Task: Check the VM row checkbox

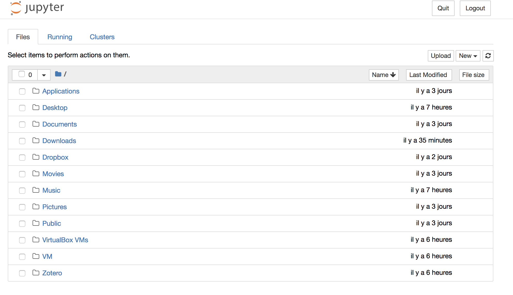Action: [22, 257]
